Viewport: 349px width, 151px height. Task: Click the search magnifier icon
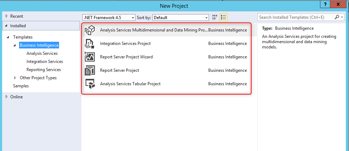[x=337, y=17]
